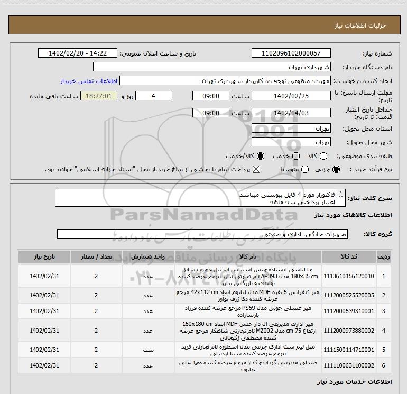407x394 pixels.
Task: Click the price validity date 1402/04/03
Action: [x=291, y=113]
